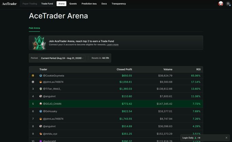Viewport: 232px width, 142px height.
Task: Open the Paper Trading tab
Action: point(30,4)
